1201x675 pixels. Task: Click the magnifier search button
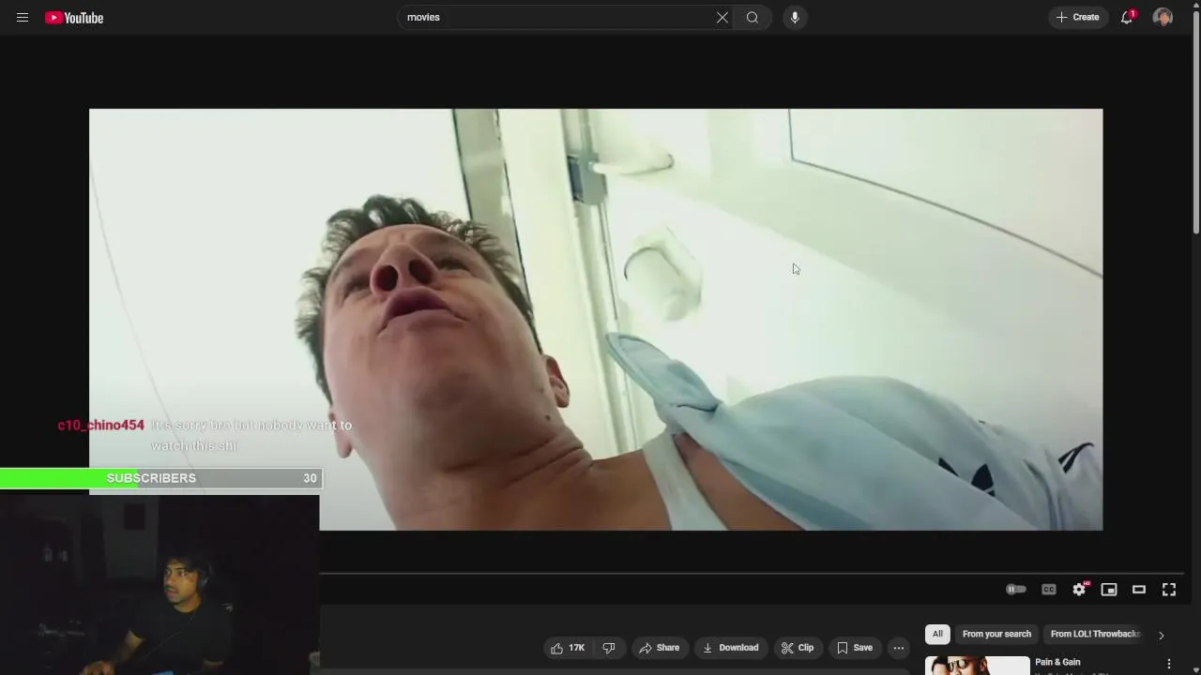tap(753, 17)
